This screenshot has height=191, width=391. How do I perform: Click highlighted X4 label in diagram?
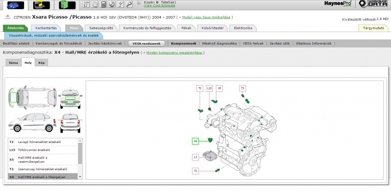195,141
